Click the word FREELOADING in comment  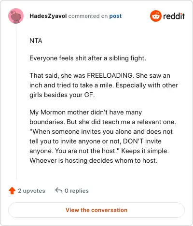click(x=110, y=75)
